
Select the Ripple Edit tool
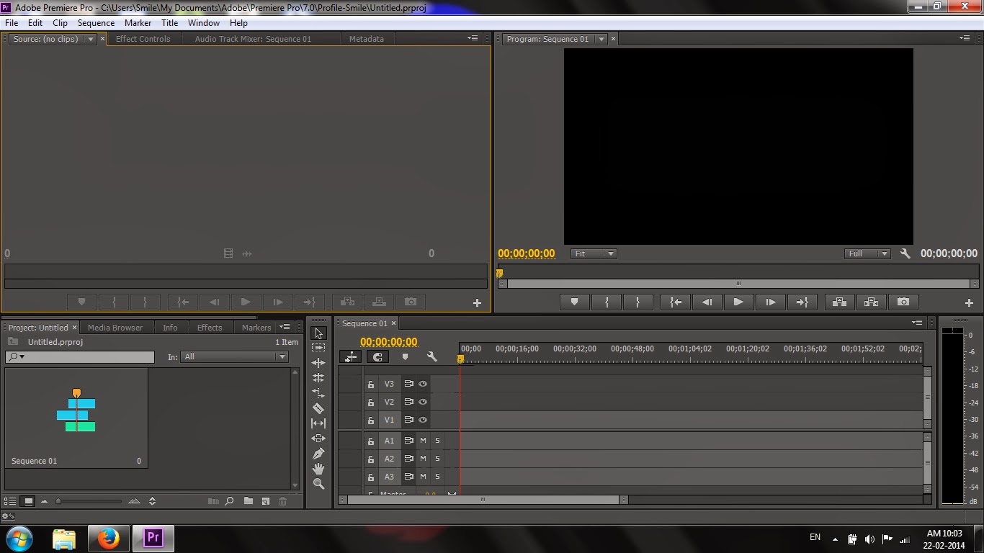pos(318,363)
